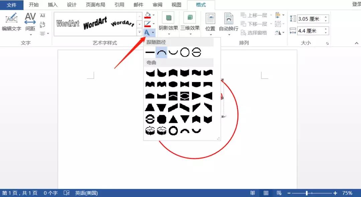Select the arch shape under 跟随路径

pos(161,52)
